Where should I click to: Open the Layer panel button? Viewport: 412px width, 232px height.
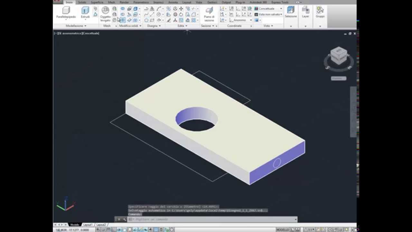[305, 12]
